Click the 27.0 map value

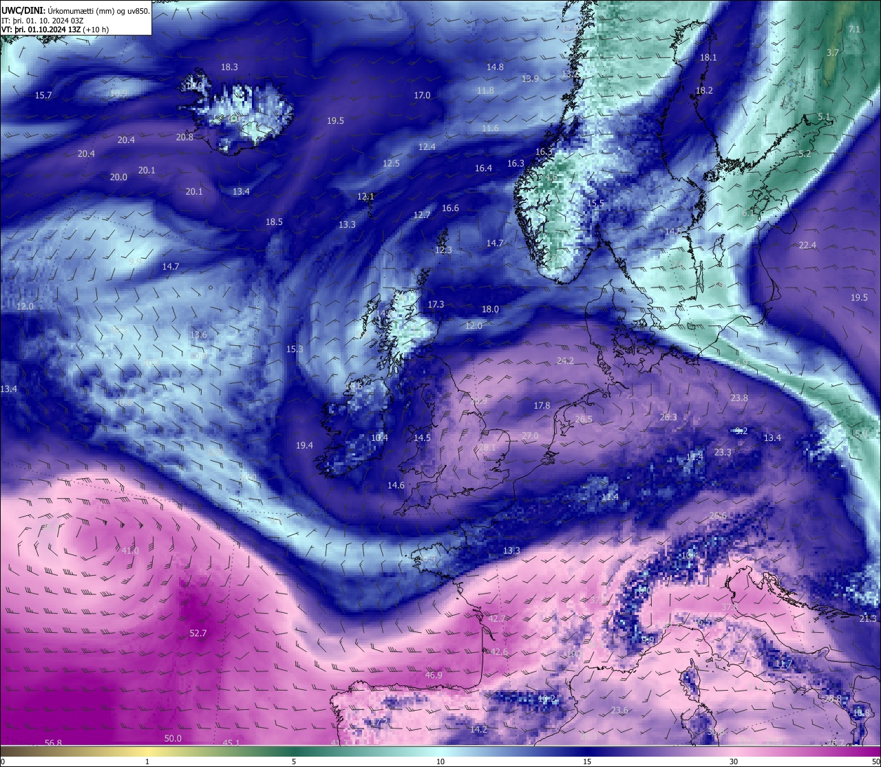[530, 435]
